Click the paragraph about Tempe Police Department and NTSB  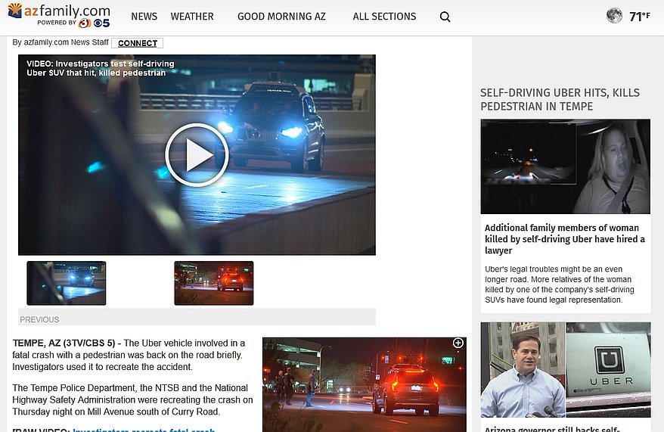pos(132,399)
